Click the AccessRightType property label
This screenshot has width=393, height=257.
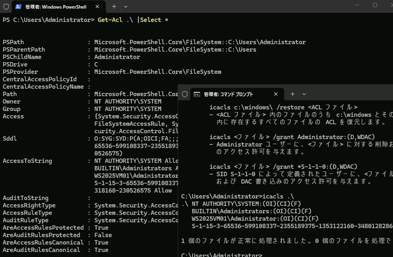pos(29,205)
